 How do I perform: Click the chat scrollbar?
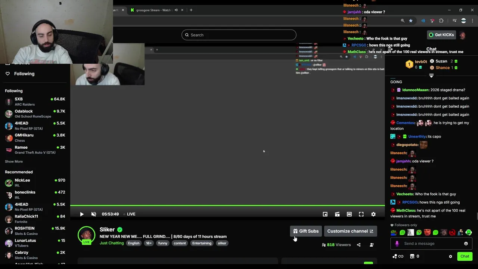click(x=477, y=216)
